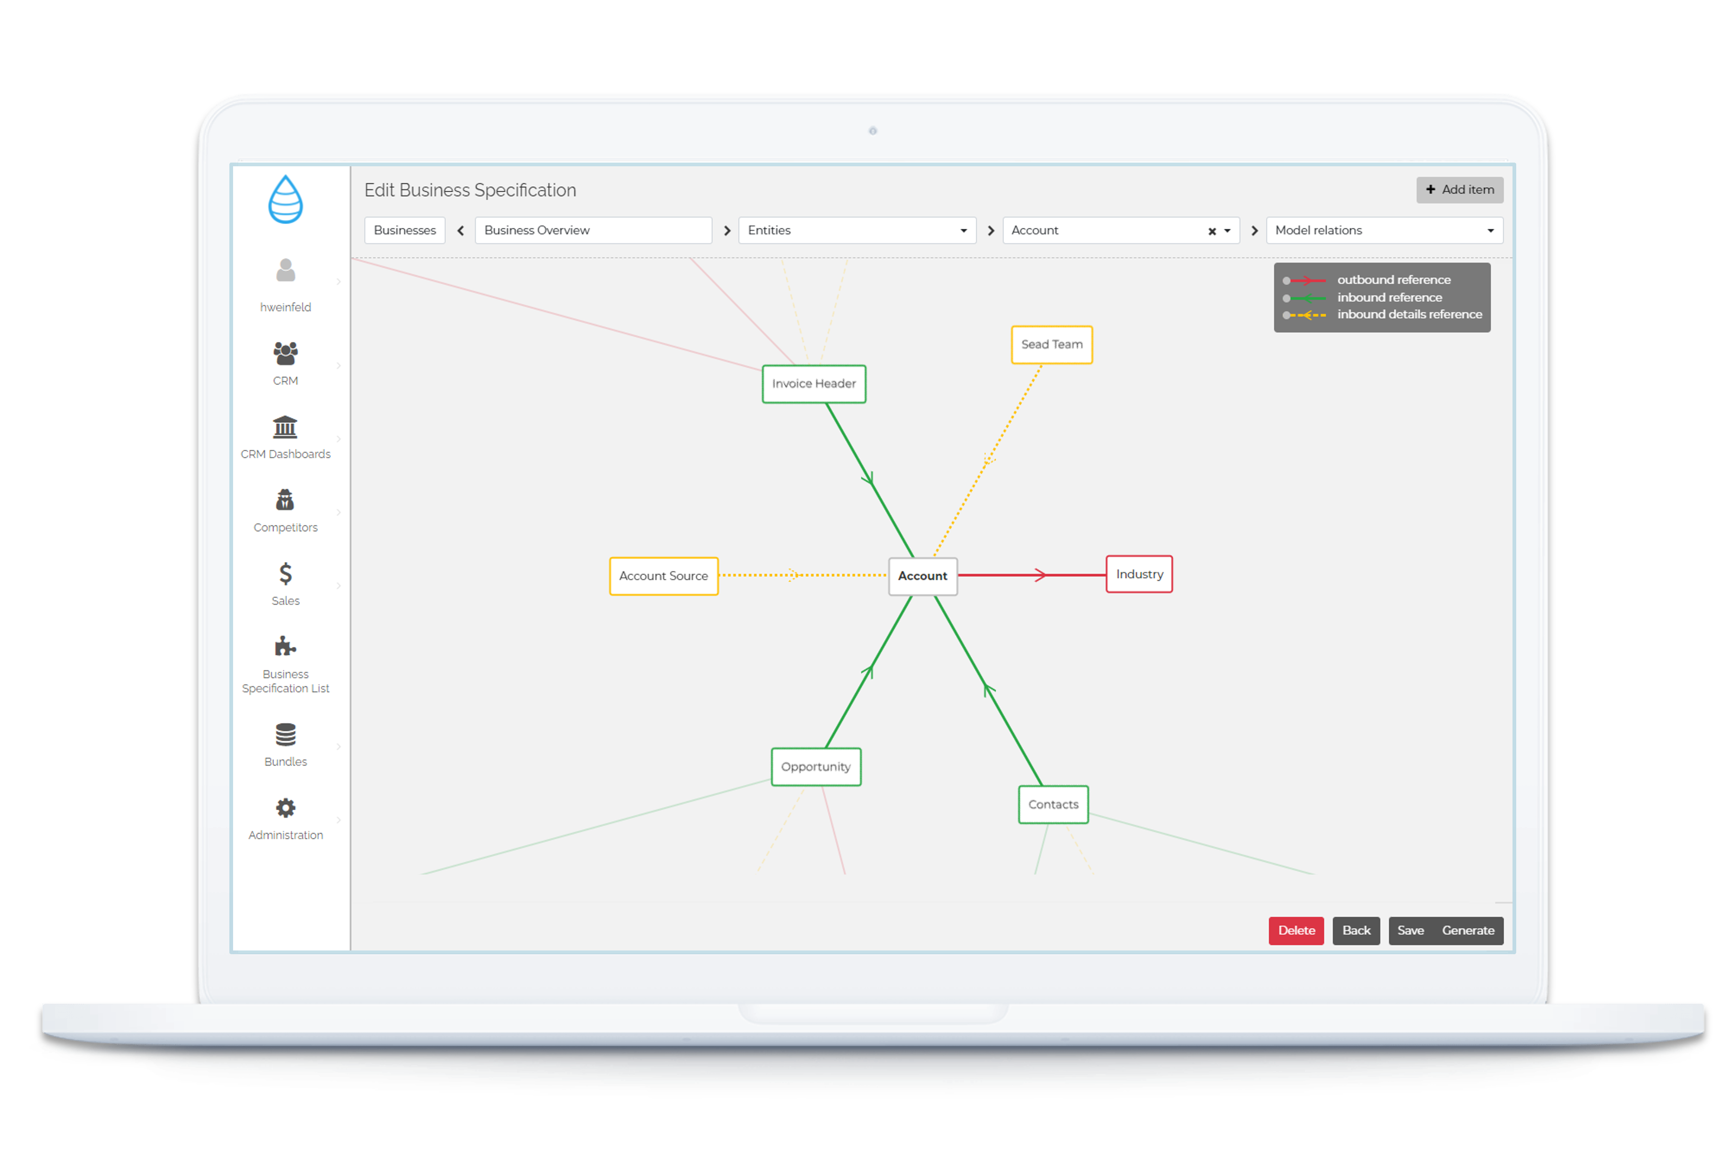The width and height of the screenshot is (1734, 1164).
Task: Toggle the outbound reference legend entry
Action: coord(1394,280)
